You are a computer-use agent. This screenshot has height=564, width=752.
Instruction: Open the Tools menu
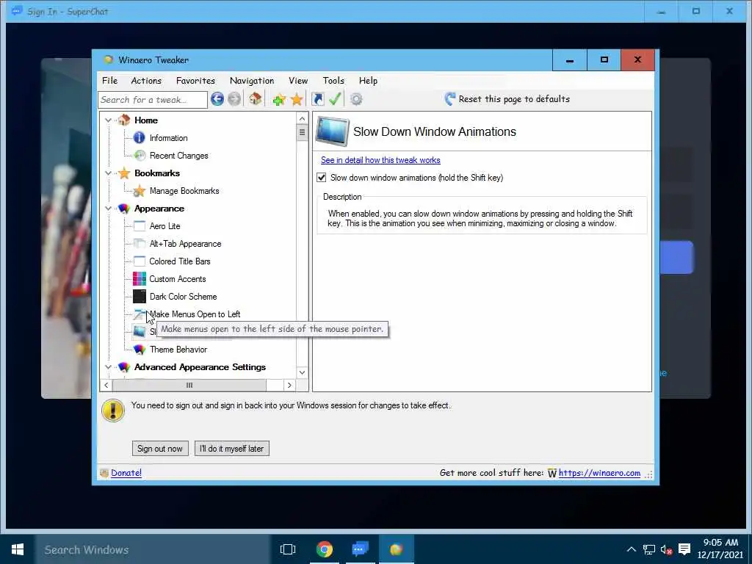(333, 81)
